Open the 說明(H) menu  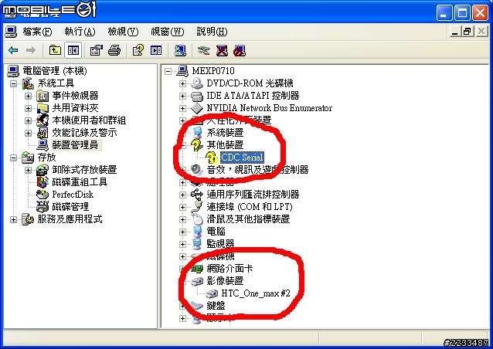[x=212, y=32]
